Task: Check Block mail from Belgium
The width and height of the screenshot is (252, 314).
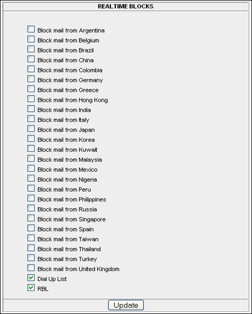Action: coord(31,39)
